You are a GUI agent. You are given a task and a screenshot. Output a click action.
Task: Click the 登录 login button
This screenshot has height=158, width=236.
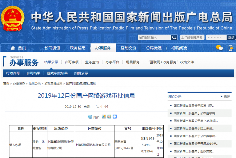click(x=231, y=37)
